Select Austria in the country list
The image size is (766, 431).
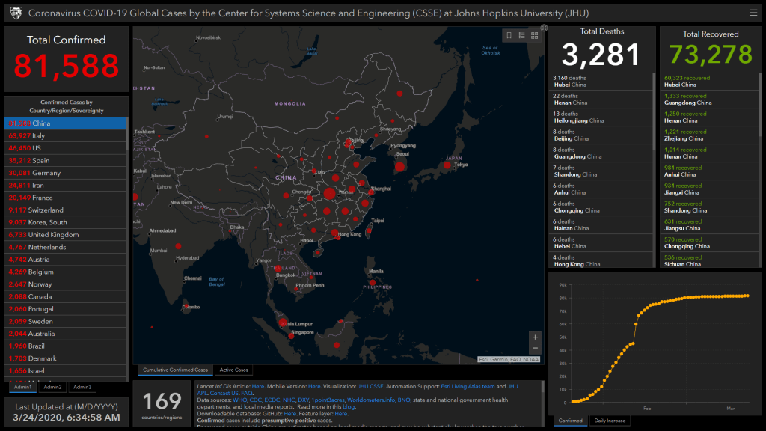(x=65, y=260)
